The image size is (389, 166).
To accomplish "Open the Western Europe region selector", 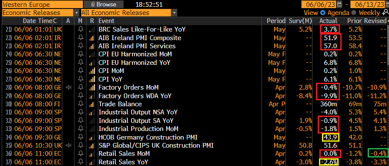I will point(42,4).
